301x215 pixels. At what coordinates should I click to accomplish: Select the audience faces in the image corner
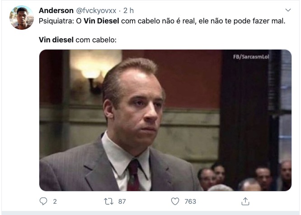(244, 176)
